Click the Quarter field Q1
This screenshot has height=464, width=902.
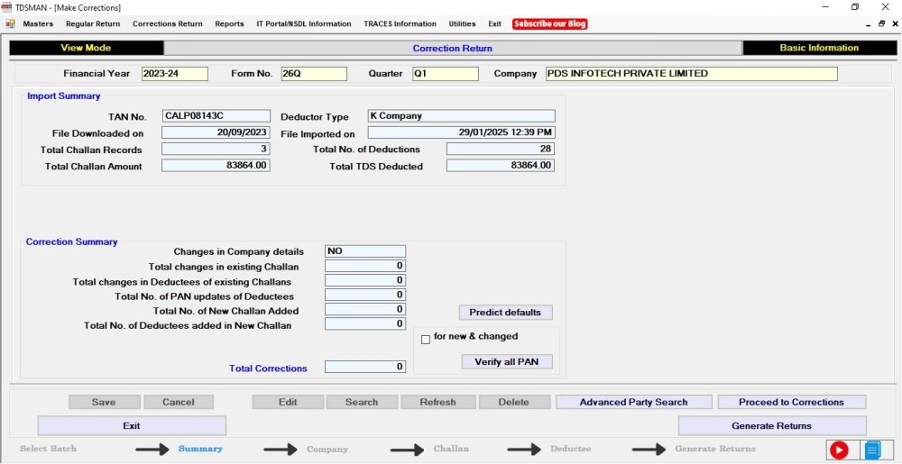click(x=446, y=74)
